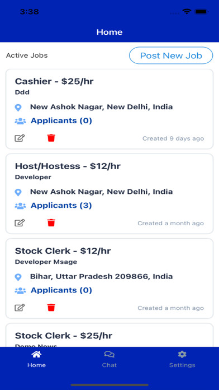Tap trash icon on Host/Hostess job

pos(51,222)
